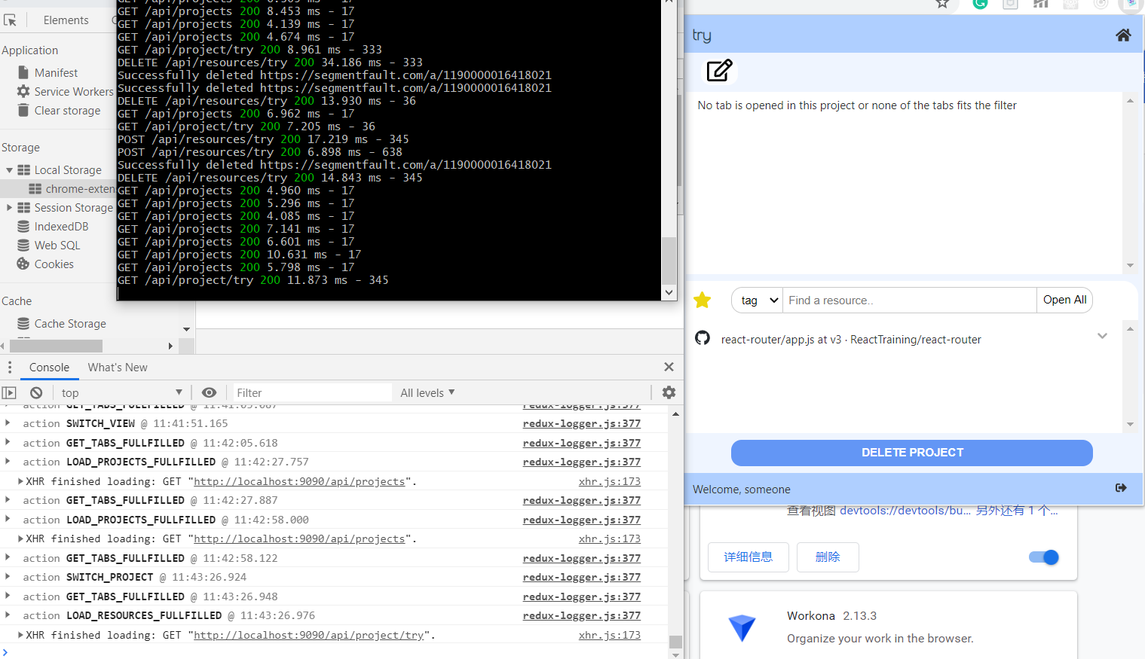Open the tag filter dropdown
This screenshot has width=1145, height=659.
758,301
